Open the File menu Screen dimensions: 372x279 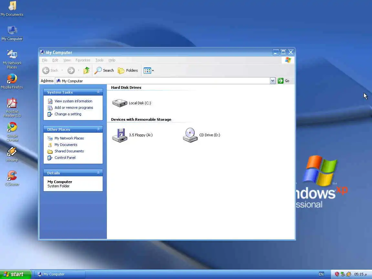[45, 60]
